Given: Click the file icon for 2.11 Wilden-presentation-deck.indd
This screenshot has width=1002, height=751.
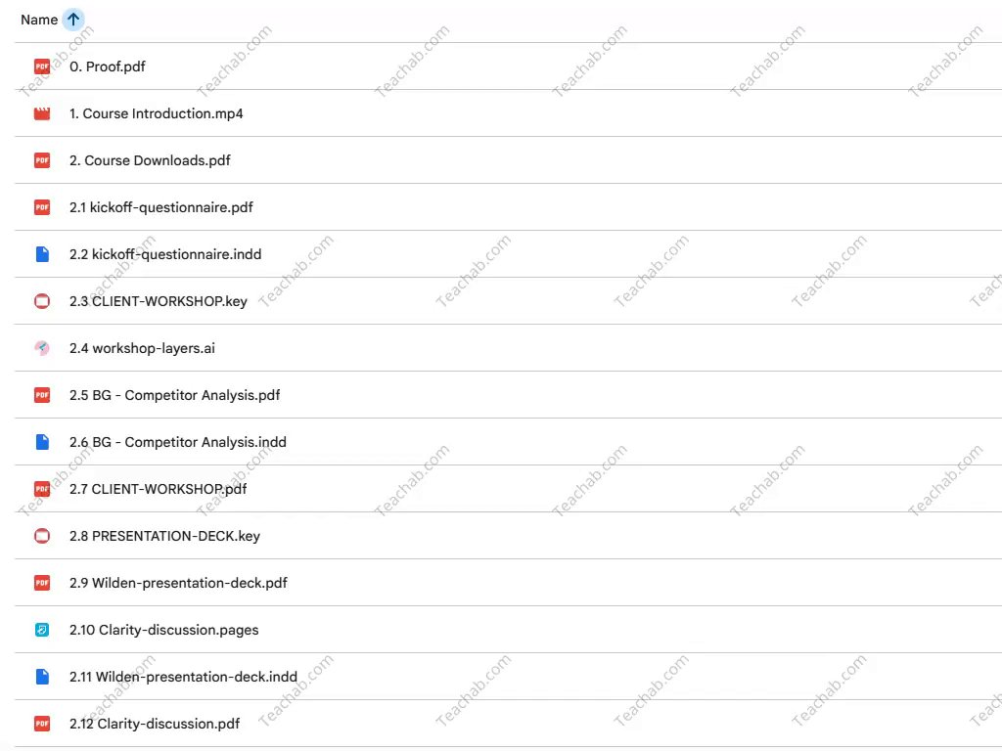Looking at the screenshot, I should click(x=42, y=677).
